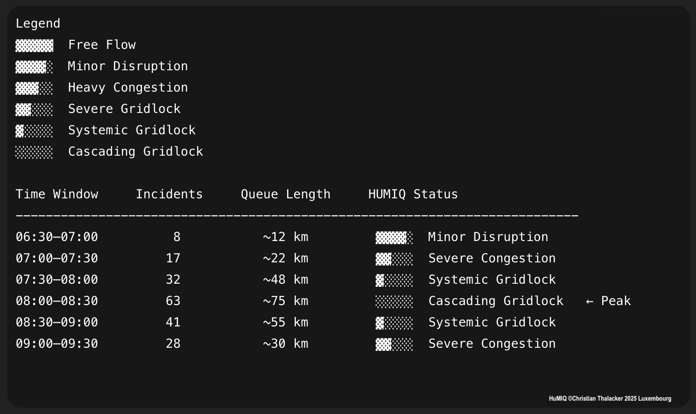
Task: Click the Heavy Congestion legend bar
Action: point(34,88)
